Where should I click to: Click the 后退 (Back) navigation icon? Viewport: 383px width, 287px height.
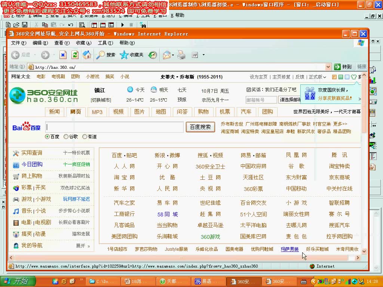(15, 55)
